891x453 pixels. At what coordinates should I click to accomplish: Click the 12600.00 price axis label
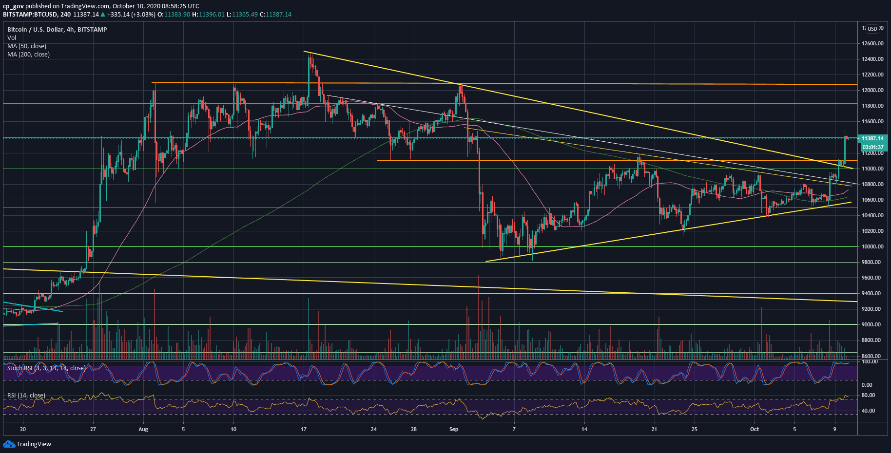coord(872,43)
